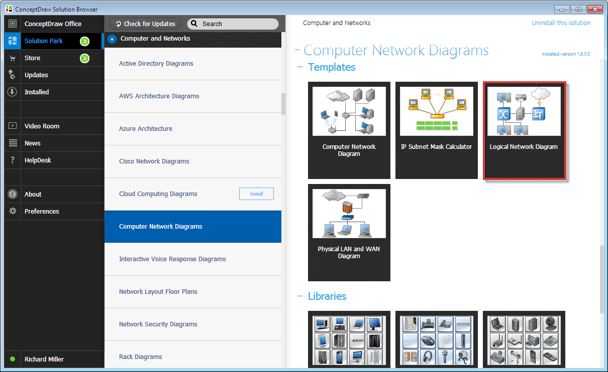Click Installed version 1.6.5.0 text
Screen dimensions: 608x372
pos(566,54)
